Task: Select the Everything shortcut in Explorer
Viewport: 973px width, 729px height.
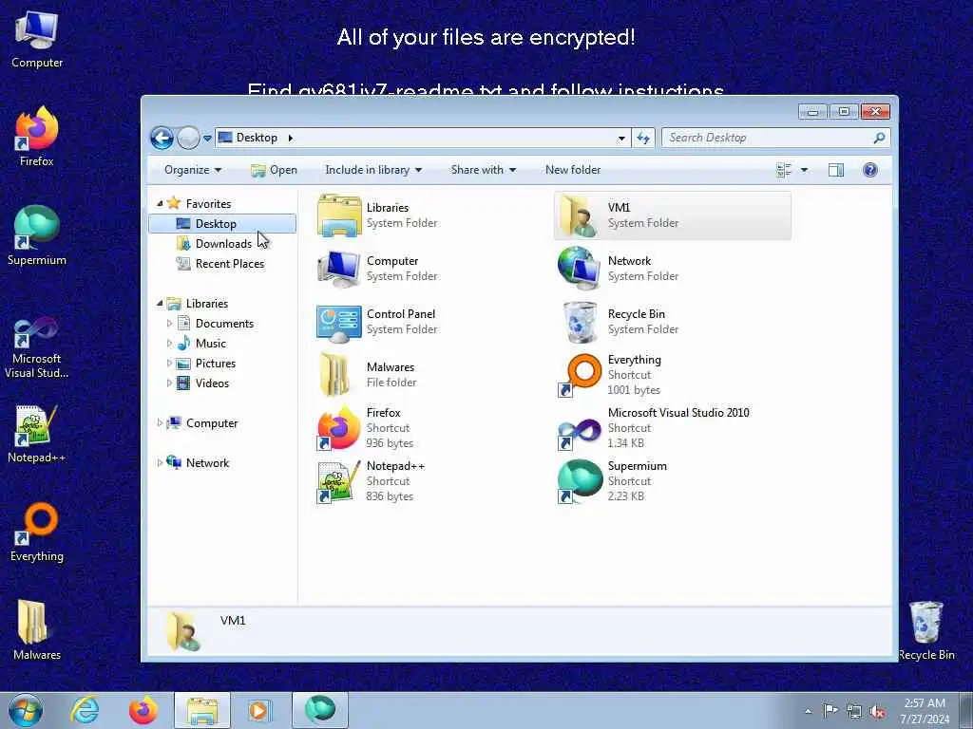Action: coord(580,375)
